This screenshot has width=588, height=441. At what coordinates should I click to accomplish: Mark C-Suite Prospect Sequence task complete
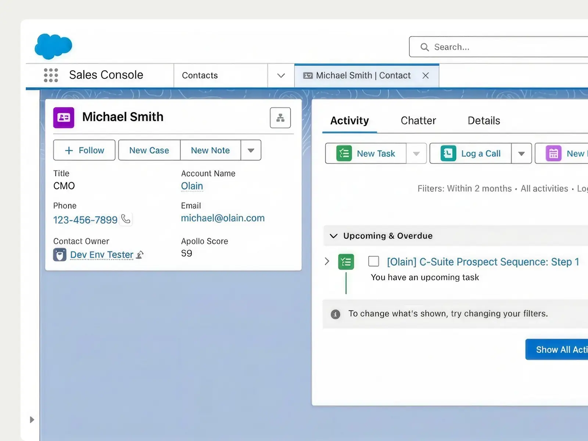coord(374,261)
